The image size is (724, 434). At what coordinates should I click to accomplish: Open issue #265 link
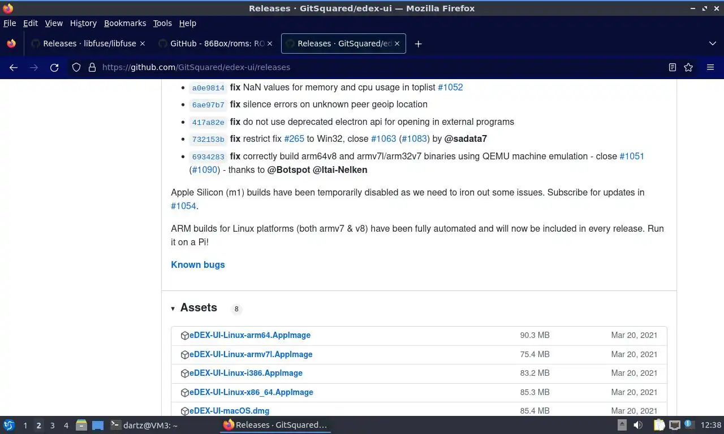[x=294, y=138]
